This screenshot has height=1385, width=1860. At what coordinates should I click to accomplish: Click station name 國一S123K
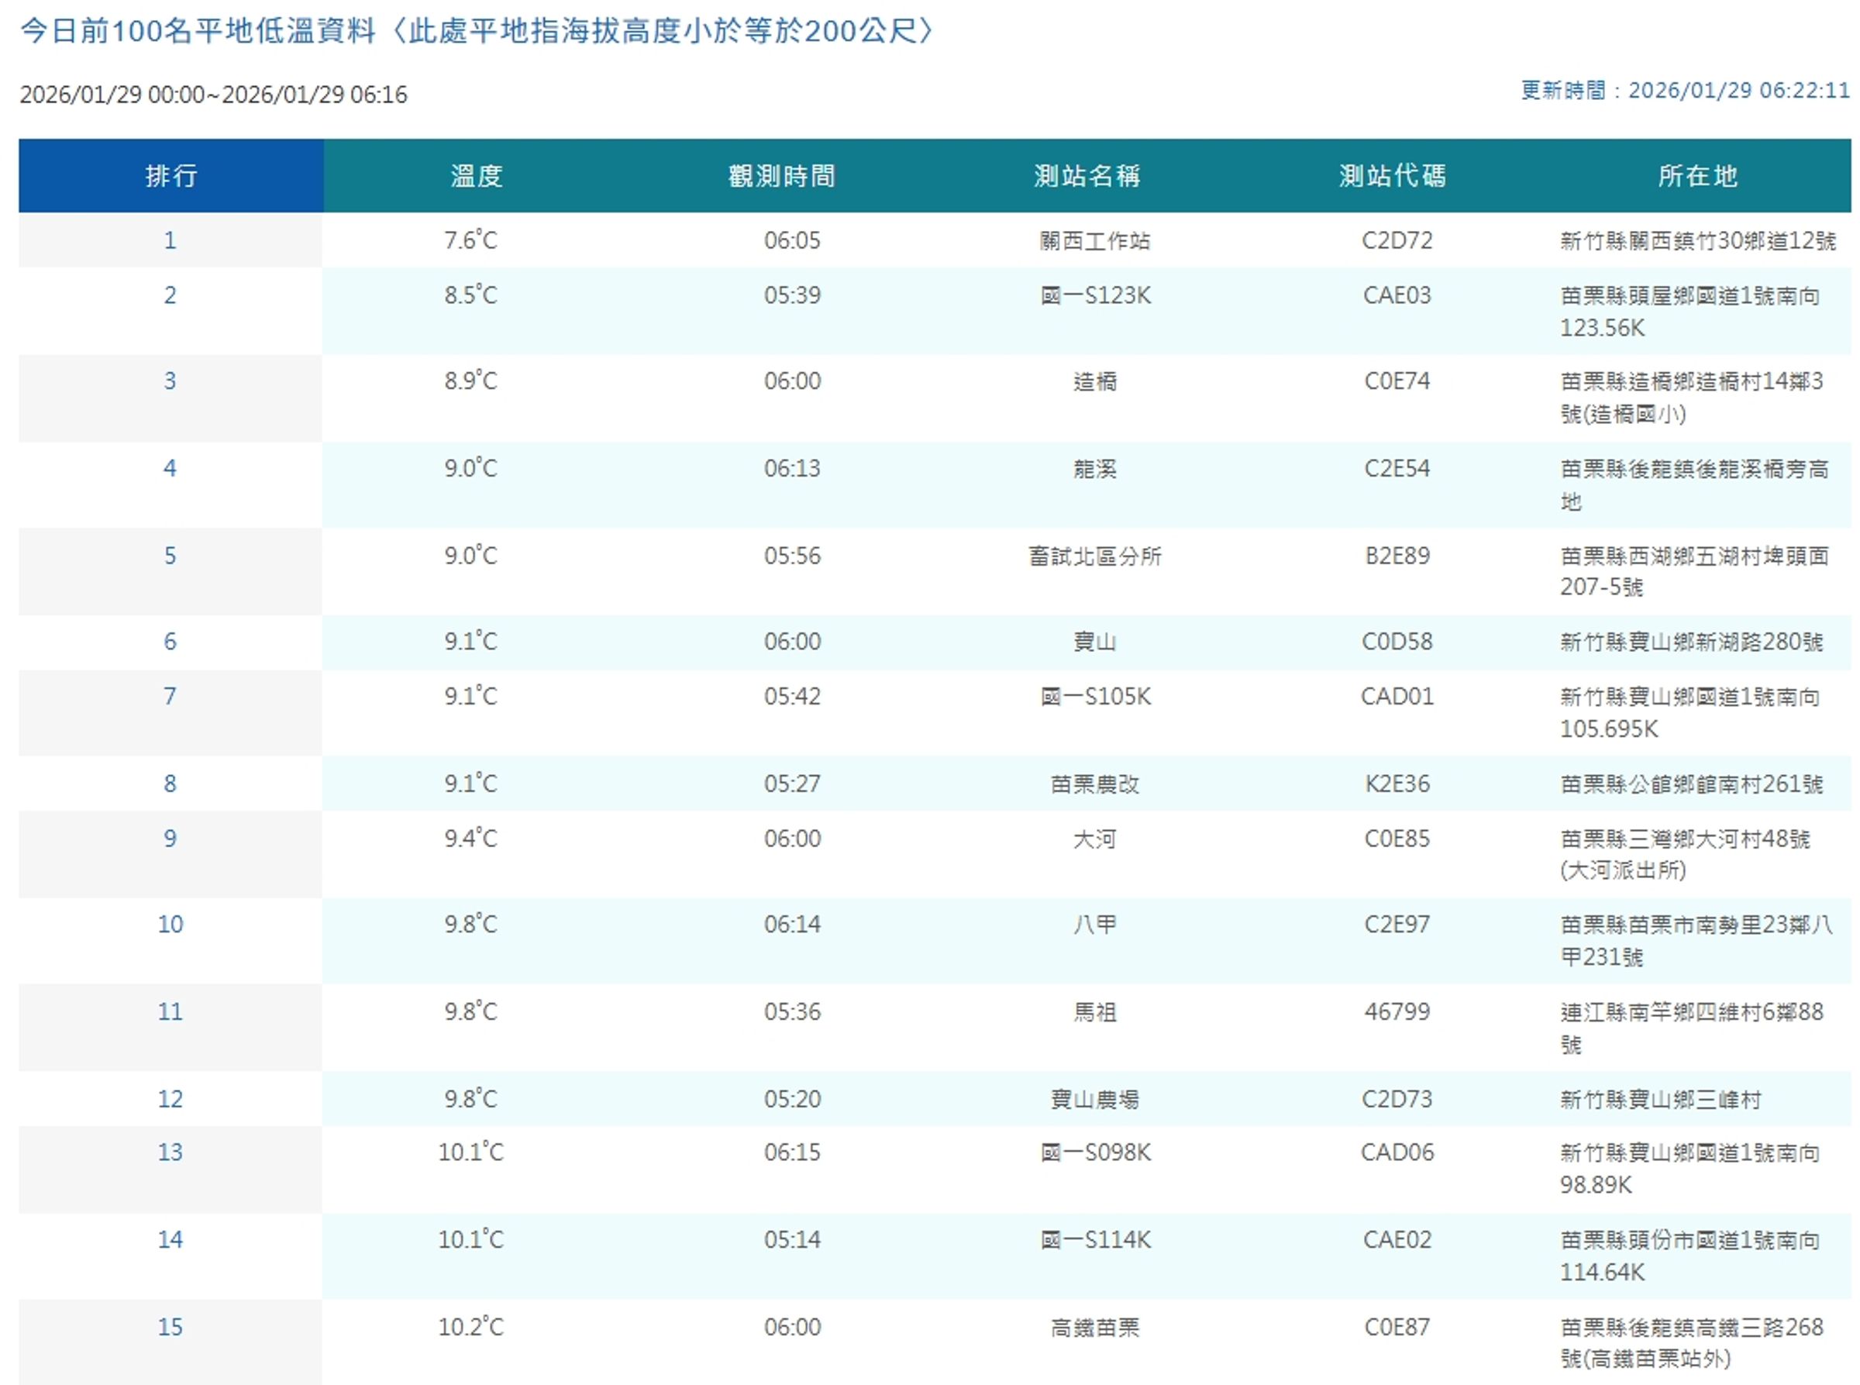[x=1096, y=296]
